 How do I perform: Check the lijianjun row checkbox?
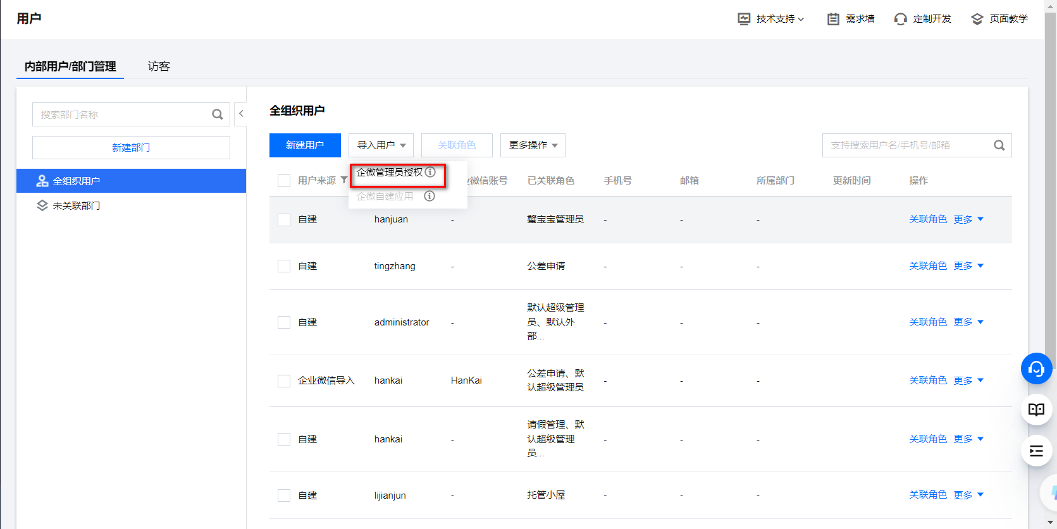pos(284,496)
